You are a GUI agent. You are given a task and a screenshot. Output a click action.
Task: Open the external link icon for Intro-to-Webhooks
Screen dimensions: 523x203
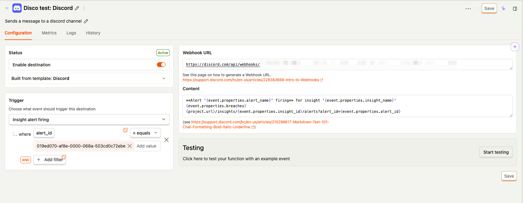click(322, 80)
